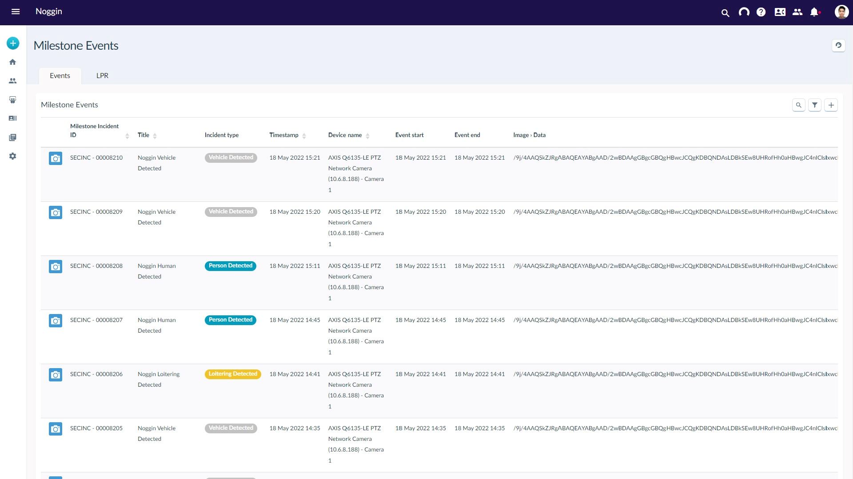Click the Incident type column header
The width and height of the screenshot is (853, 479).
point(222,135)
